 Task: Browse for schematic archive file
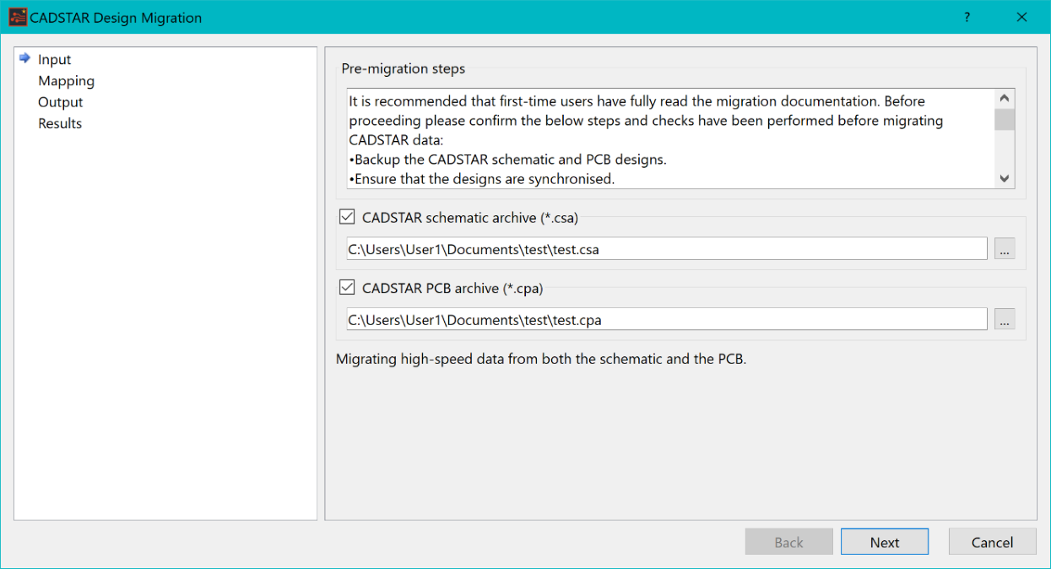[1005, 249]
